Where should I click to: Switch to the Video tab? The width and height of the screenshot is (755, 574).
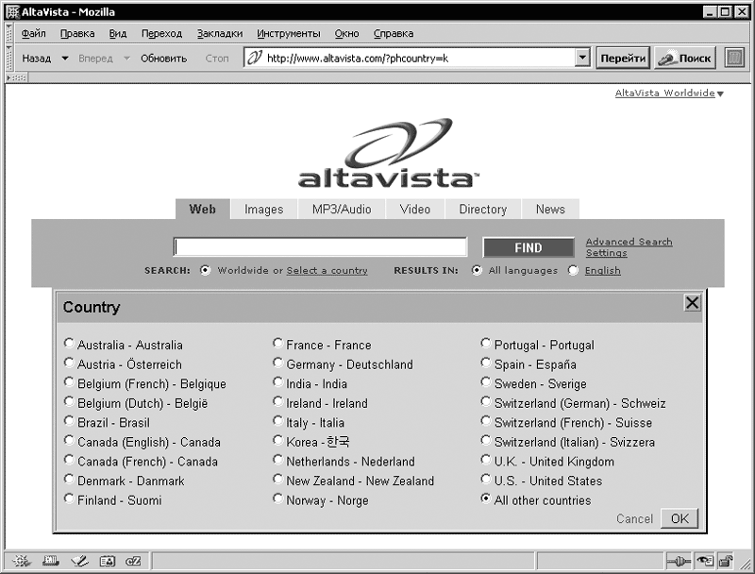tap(415, 209)
